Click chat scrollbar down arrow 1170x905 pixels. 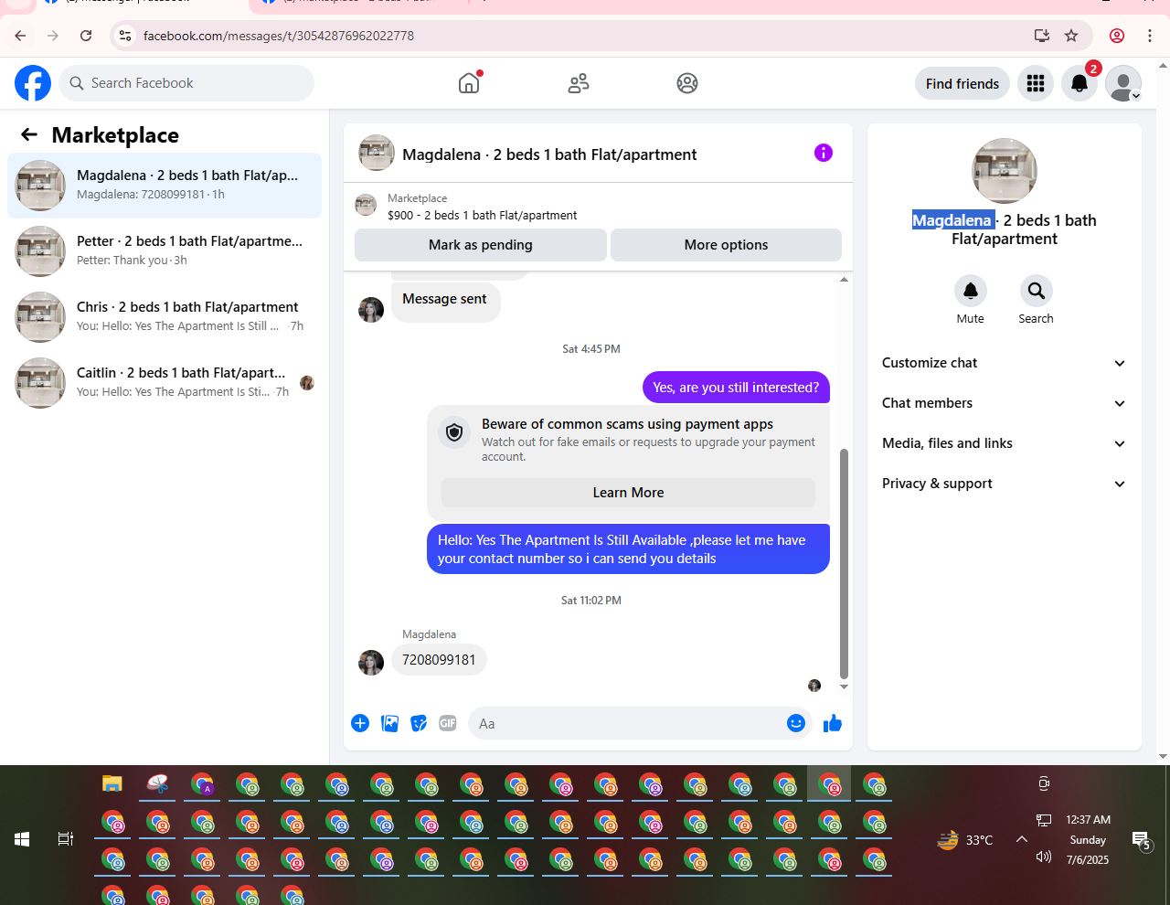844,687
